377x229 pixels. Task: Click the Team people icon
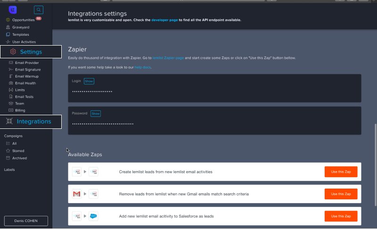[11, 103]
